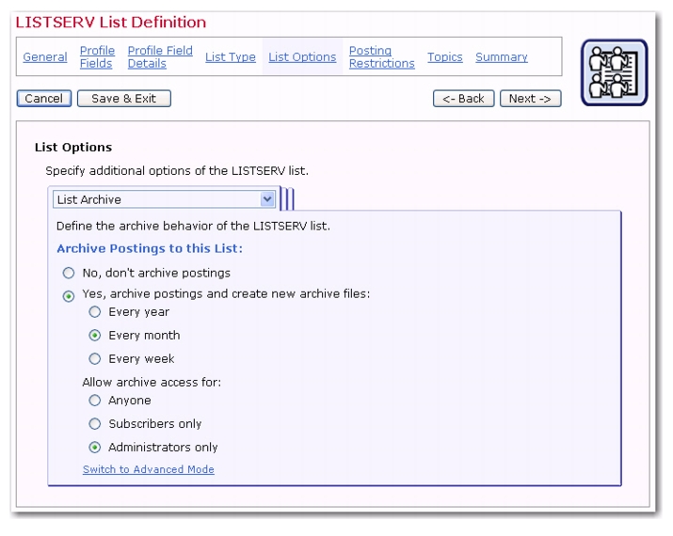Click Save & Exit

click(x=123, y=99)
